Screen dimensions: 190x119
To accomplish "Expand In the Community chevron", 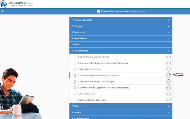I will tap(168, 118).
